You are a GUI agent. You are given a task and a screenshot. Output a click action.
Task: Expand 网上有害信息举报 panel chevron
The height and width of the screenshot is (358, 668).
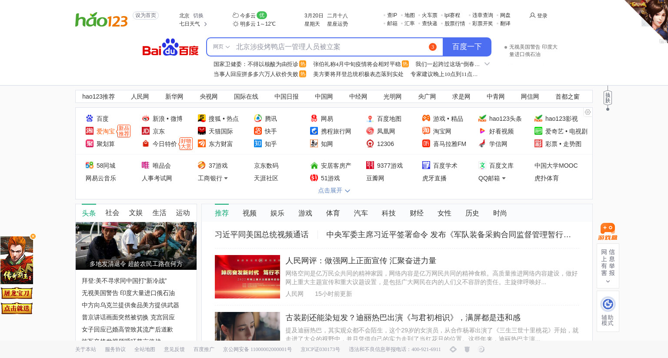point(608,282)
